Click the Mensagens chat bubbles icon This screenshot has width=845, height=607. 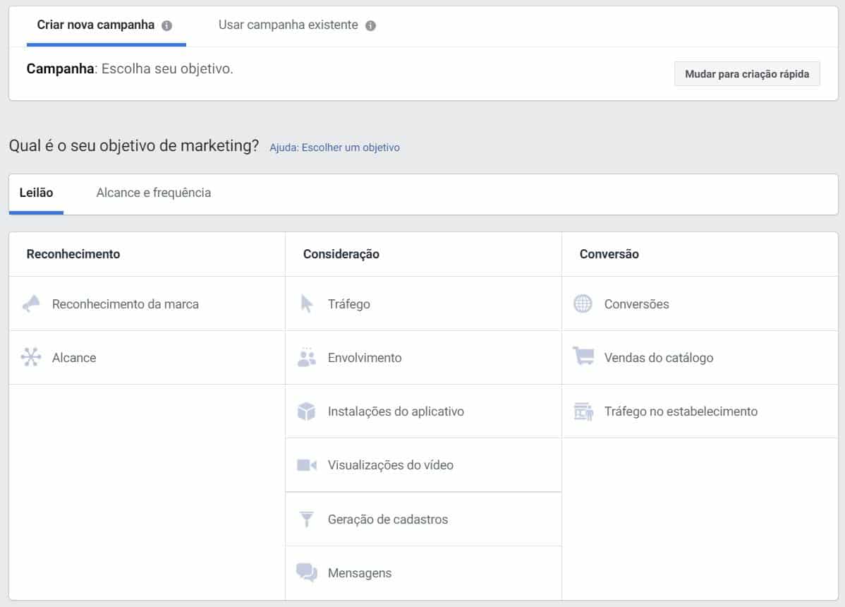(307, 572)
